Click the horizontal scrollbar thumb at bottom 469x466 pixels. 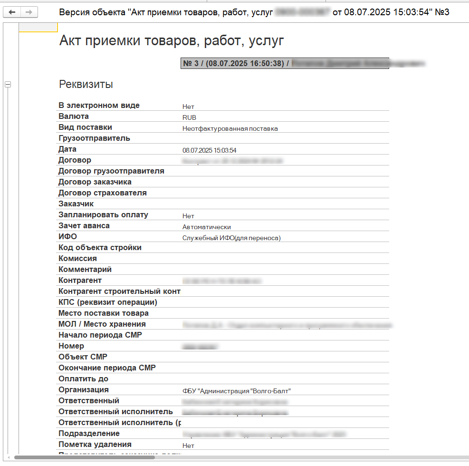(x=85, y=457)
